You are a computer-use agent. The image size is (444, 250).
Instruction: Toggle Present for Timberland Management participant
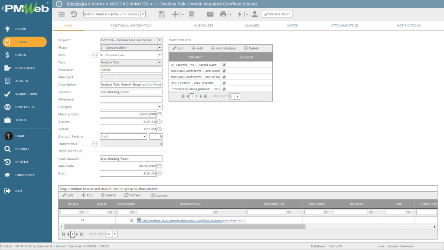[x=224, y=89]
